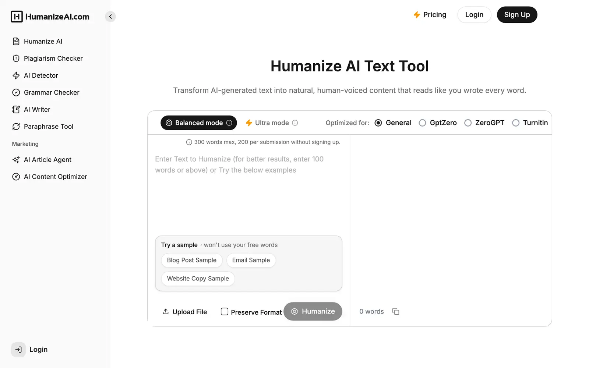The height and width of the screenshot is (368, 589).
Task: Click the Humanize submit button
Action: click(313, 311)
